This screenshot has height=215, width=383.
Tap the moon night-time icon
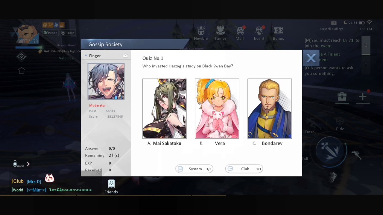(346, 23)
